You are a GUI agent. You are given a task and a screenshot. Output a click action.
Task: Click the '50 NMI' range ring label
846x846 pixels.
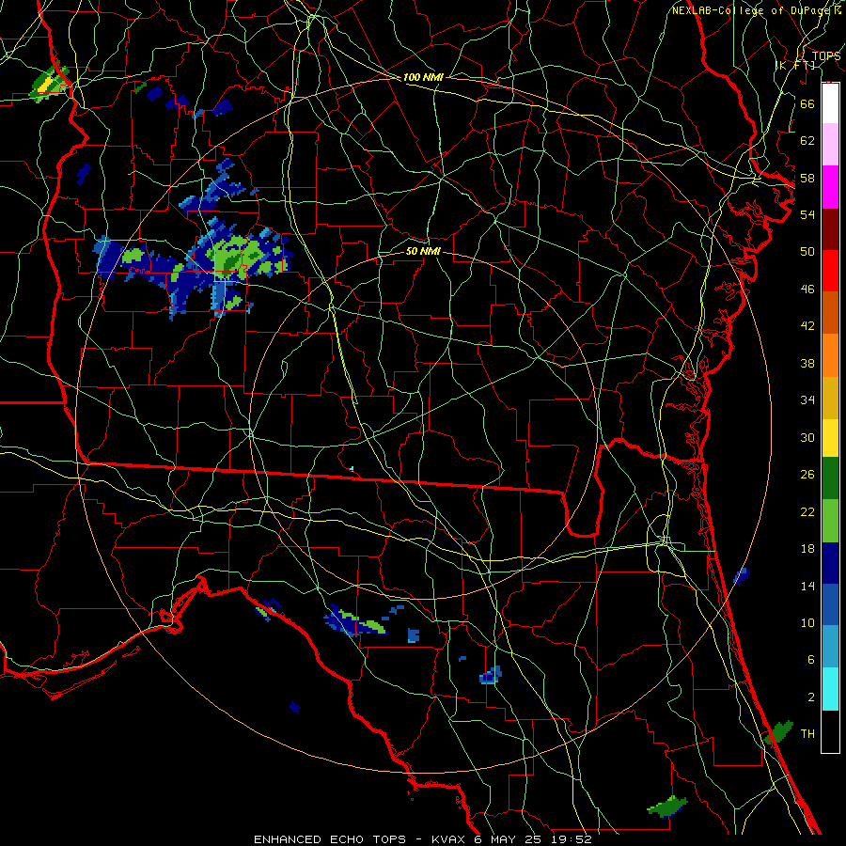click(x=423, y=252)
